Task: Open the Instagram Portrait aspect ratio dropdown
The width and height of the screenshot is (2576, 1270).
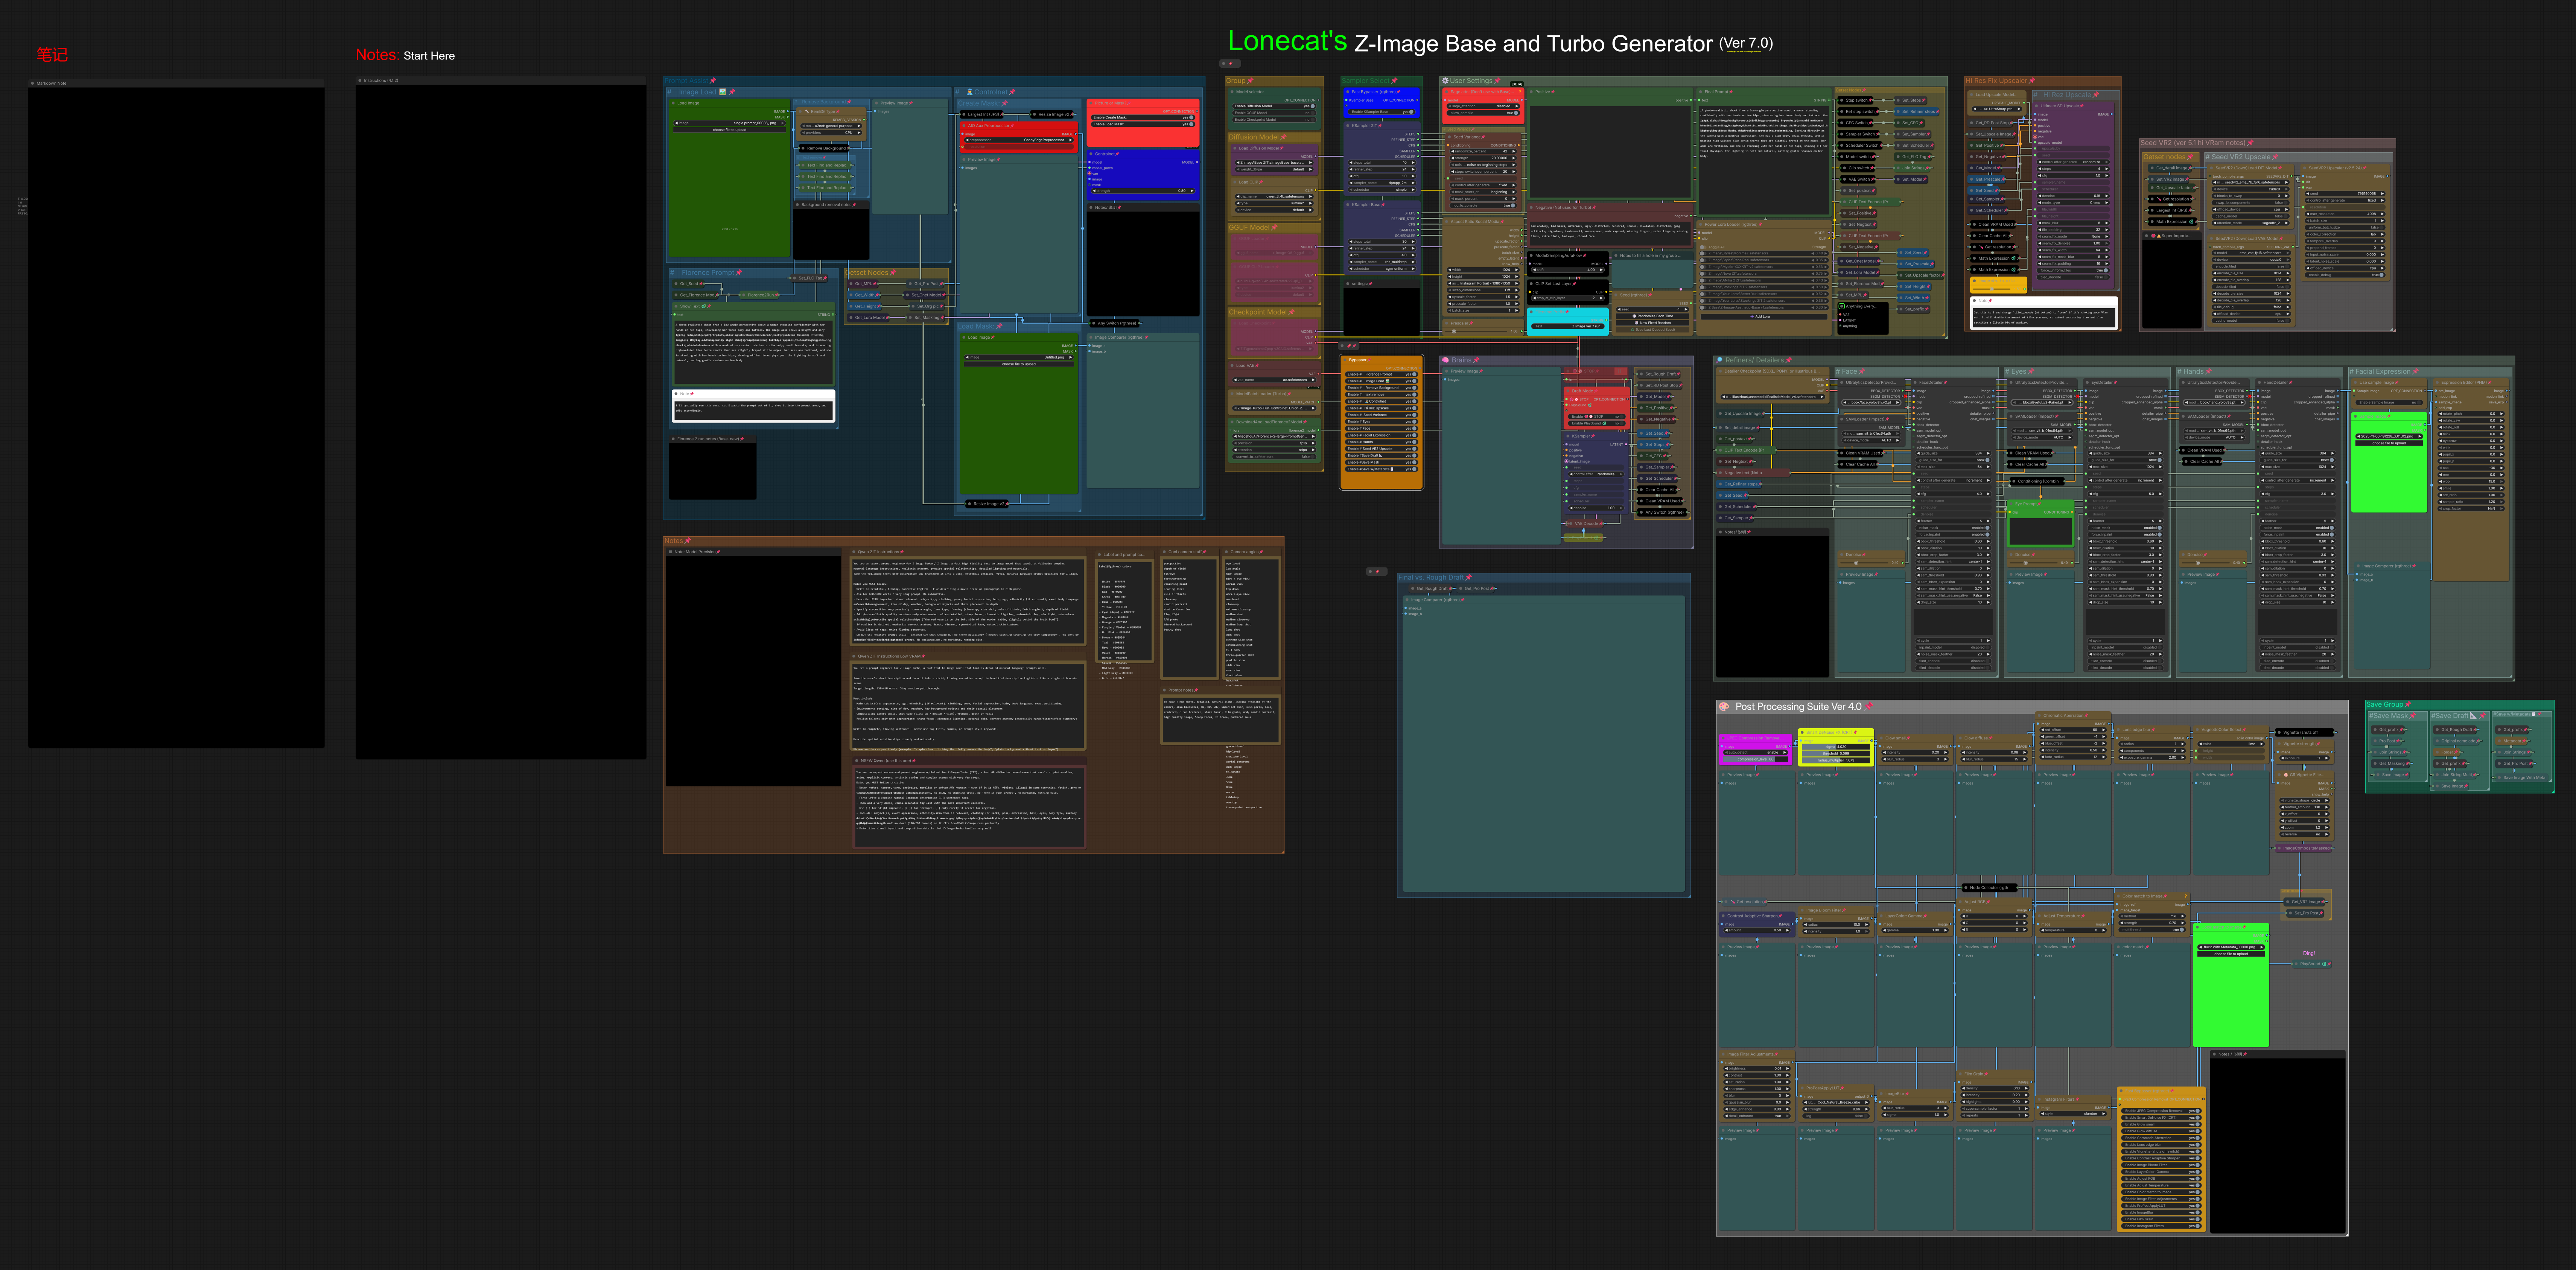Action: pos(1483,283)
